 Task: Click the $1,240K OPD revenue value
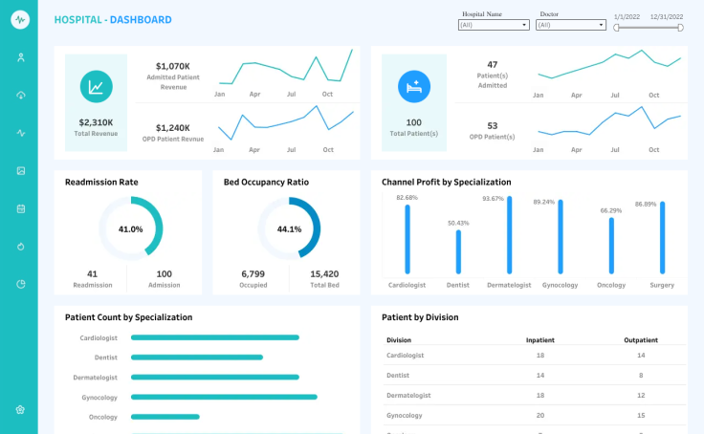tap(173, 128)
